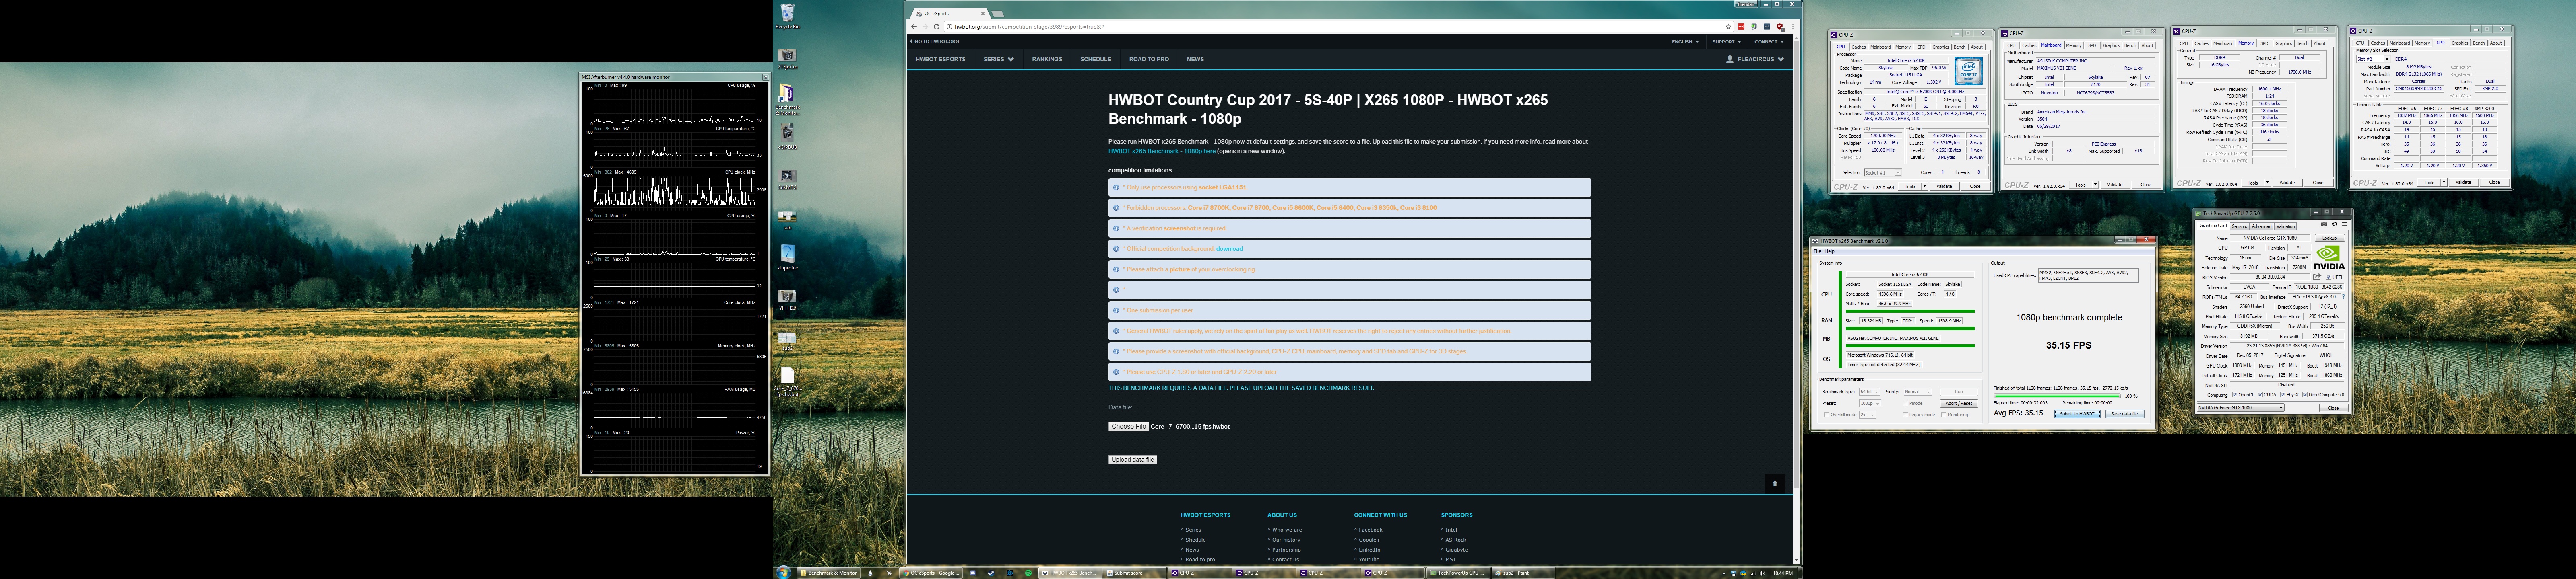Reload the hwbot.org page in Chrome
The width and height of the screenshot is (2576, 579).
tap(937, 27)
